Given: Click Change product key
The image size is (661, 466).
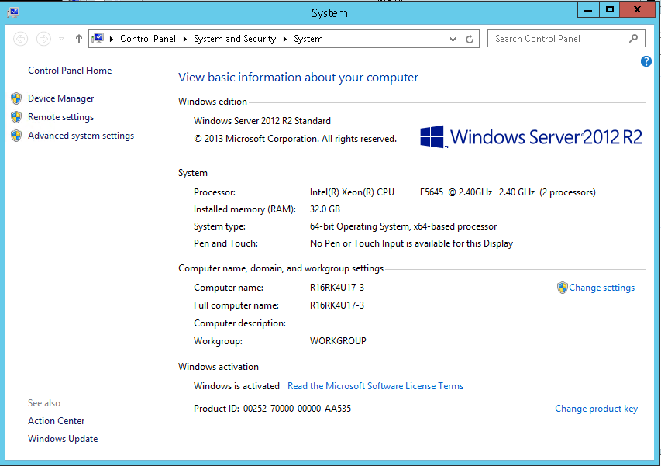Looking at the screenshot, I should pos(596,409).
